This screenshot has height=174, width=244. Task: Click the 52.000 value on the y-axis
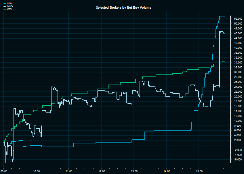pos(238,19)
